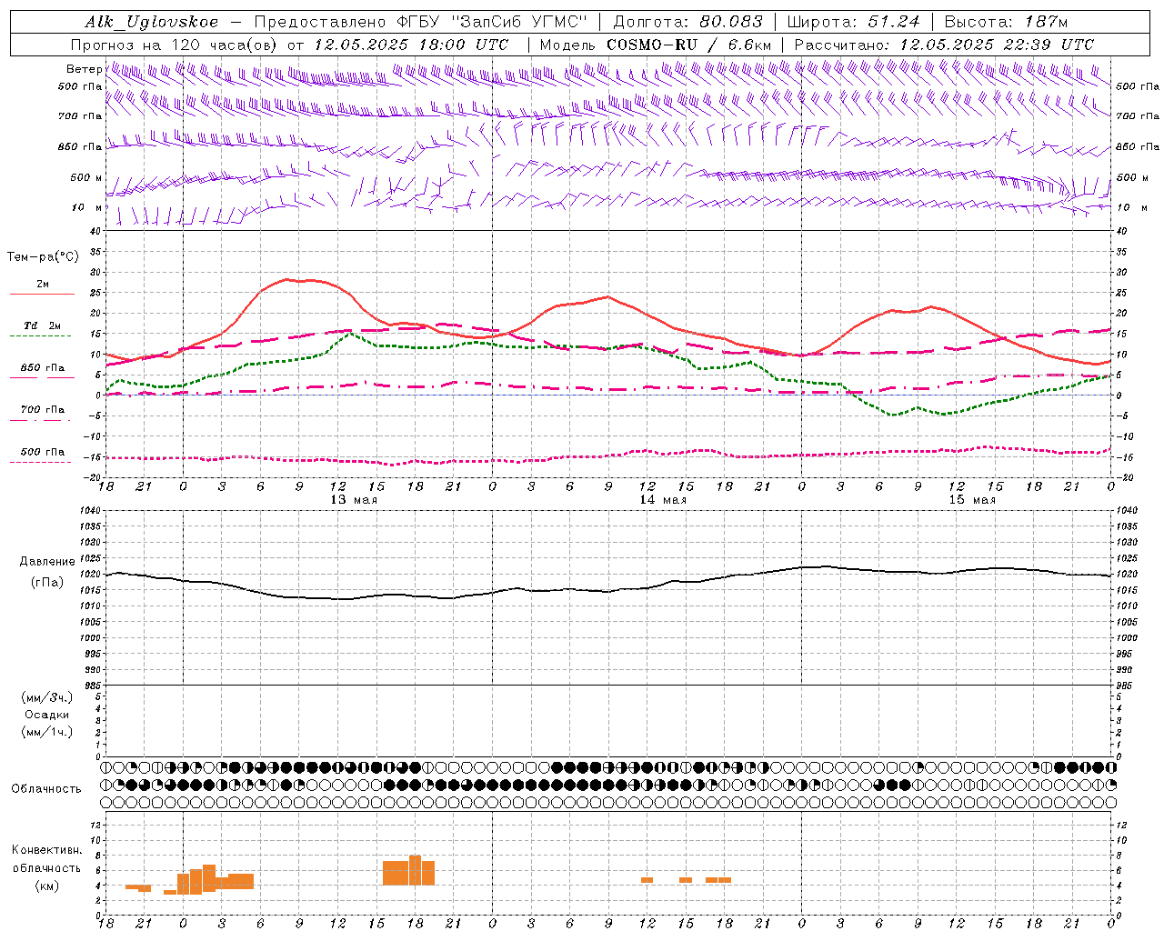
Task: Select the Высота: 187м field
Action: coord(1006,22)
